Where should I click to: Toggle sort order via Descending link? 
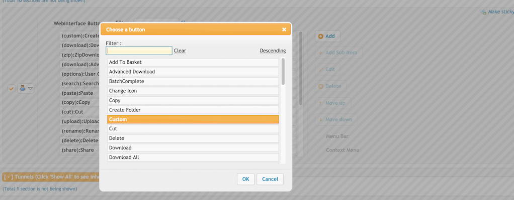[x=273, y=51]
